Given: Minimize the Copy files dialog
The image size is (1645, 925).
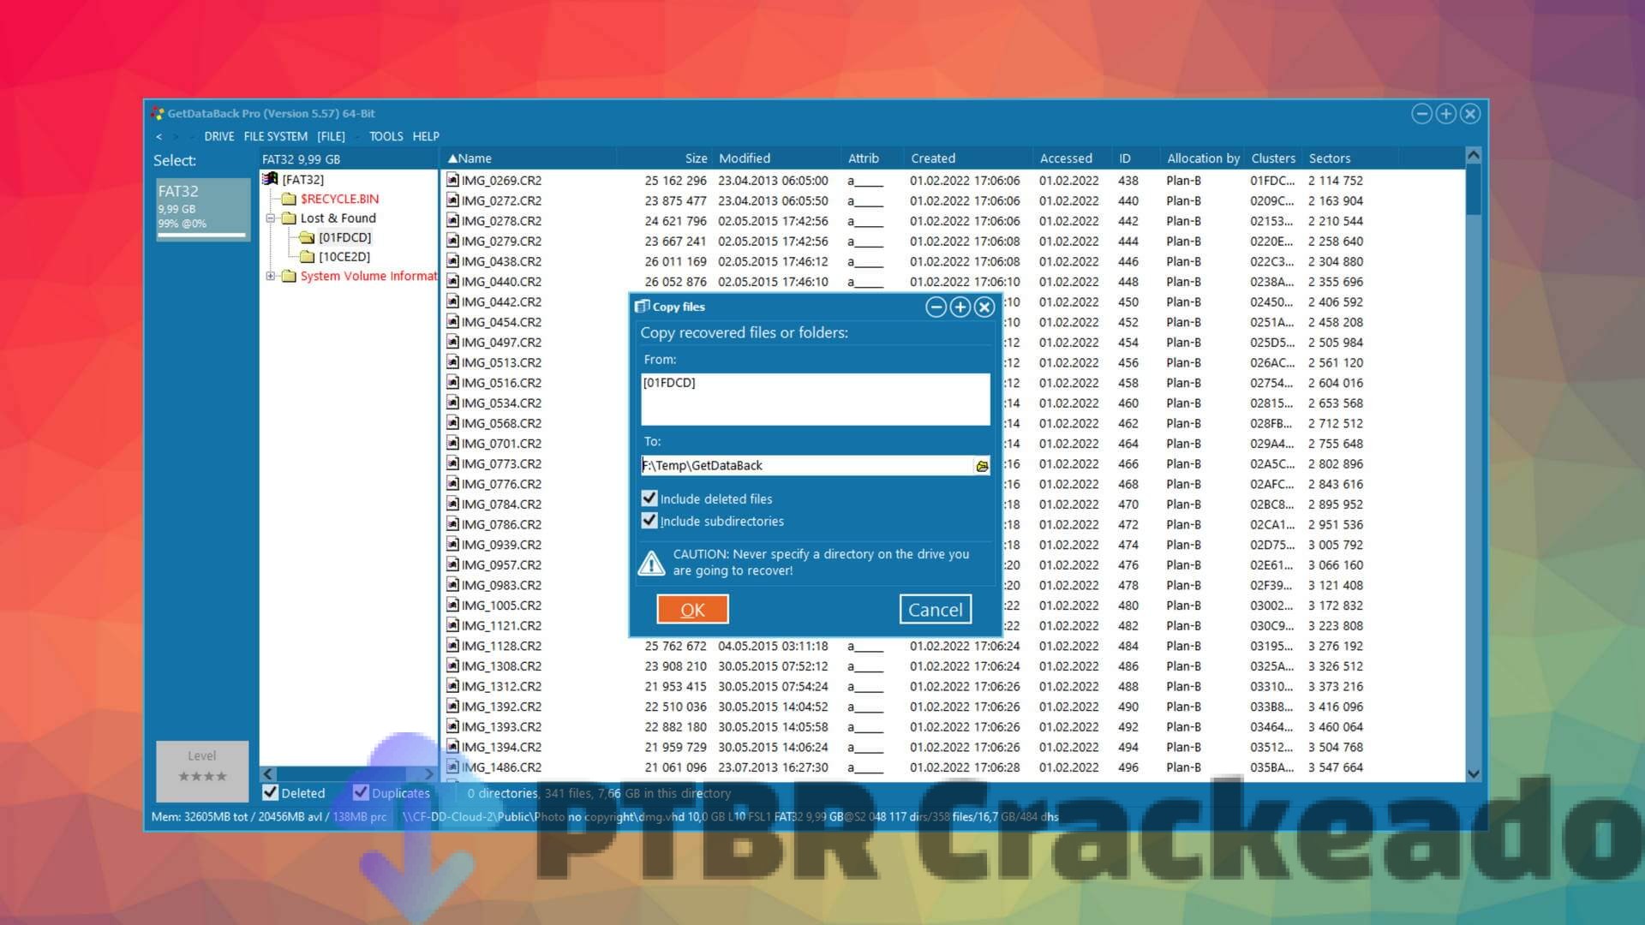Looking at the screenshot, I should click(x=936, y=307).
